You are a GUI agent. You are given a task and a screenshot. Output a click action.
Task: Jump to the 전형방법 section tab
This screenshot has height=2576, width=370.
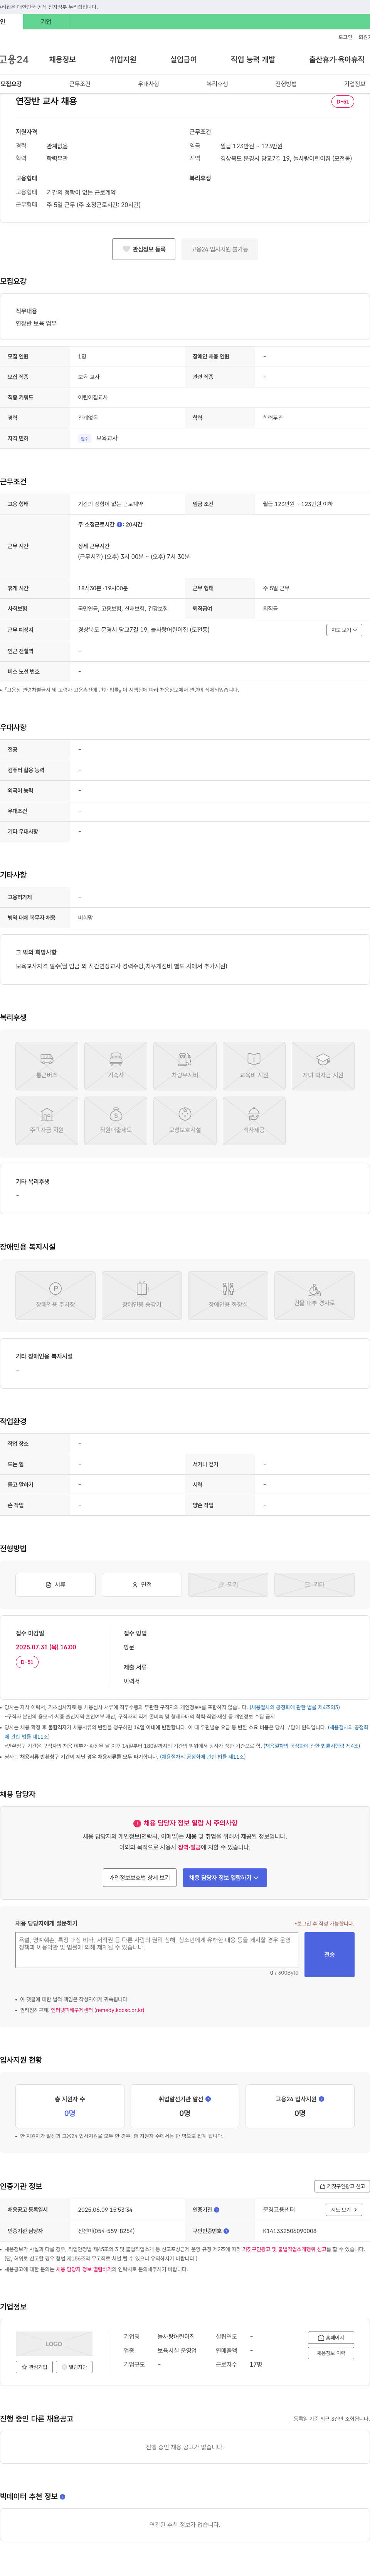pos(286,84)
